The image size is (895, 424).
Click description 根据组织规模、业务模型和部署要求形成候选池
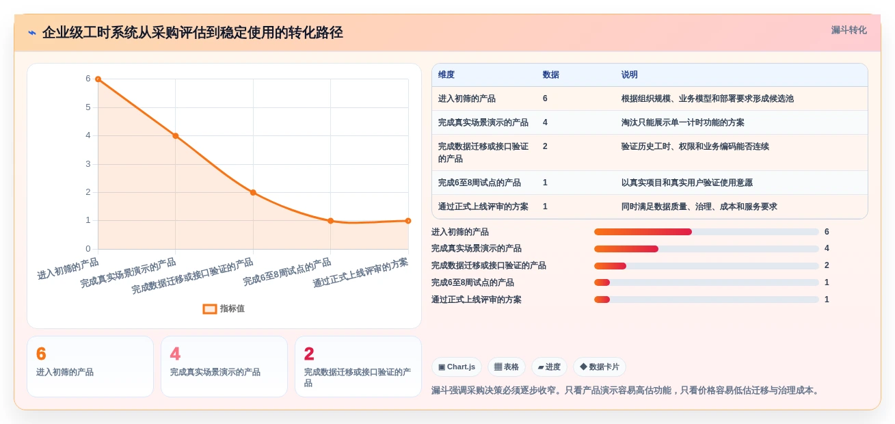tap(708, 98)
